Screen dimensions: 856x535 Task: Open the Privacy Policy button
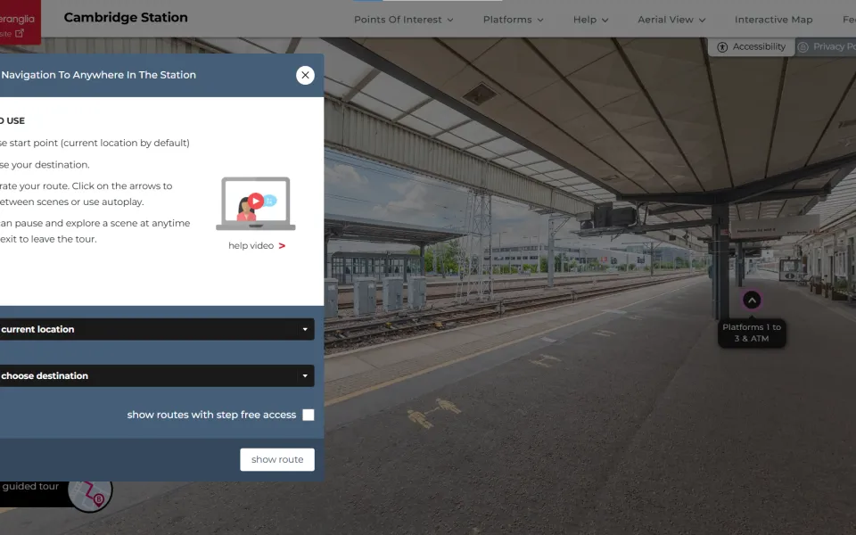827,47
